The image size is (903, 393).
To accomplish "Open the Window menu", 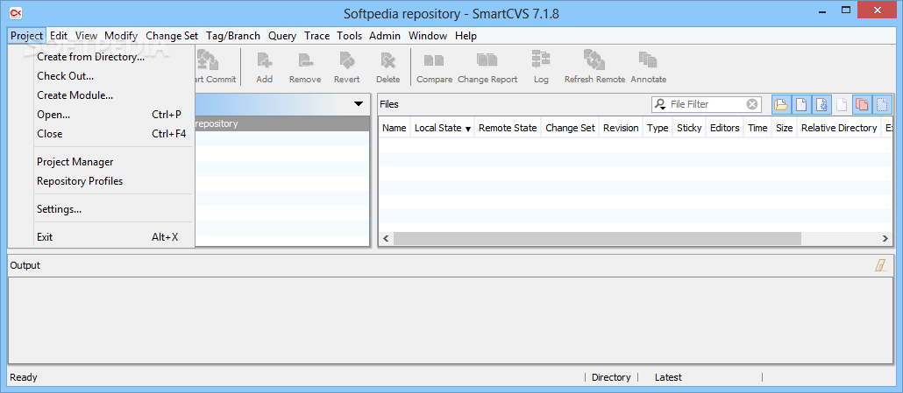I will point(428,36).
